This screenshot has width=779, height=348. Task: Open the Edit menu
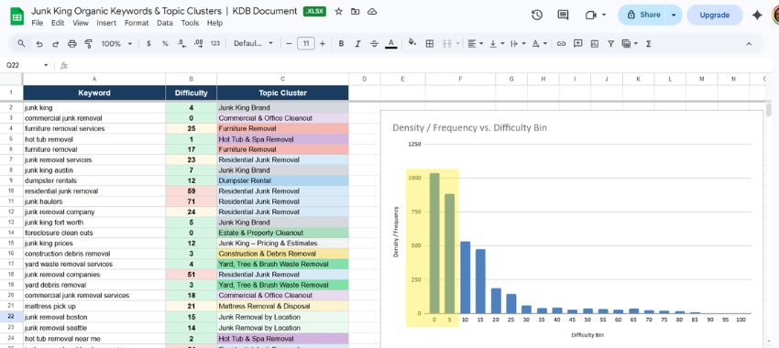tap(58, 23)
